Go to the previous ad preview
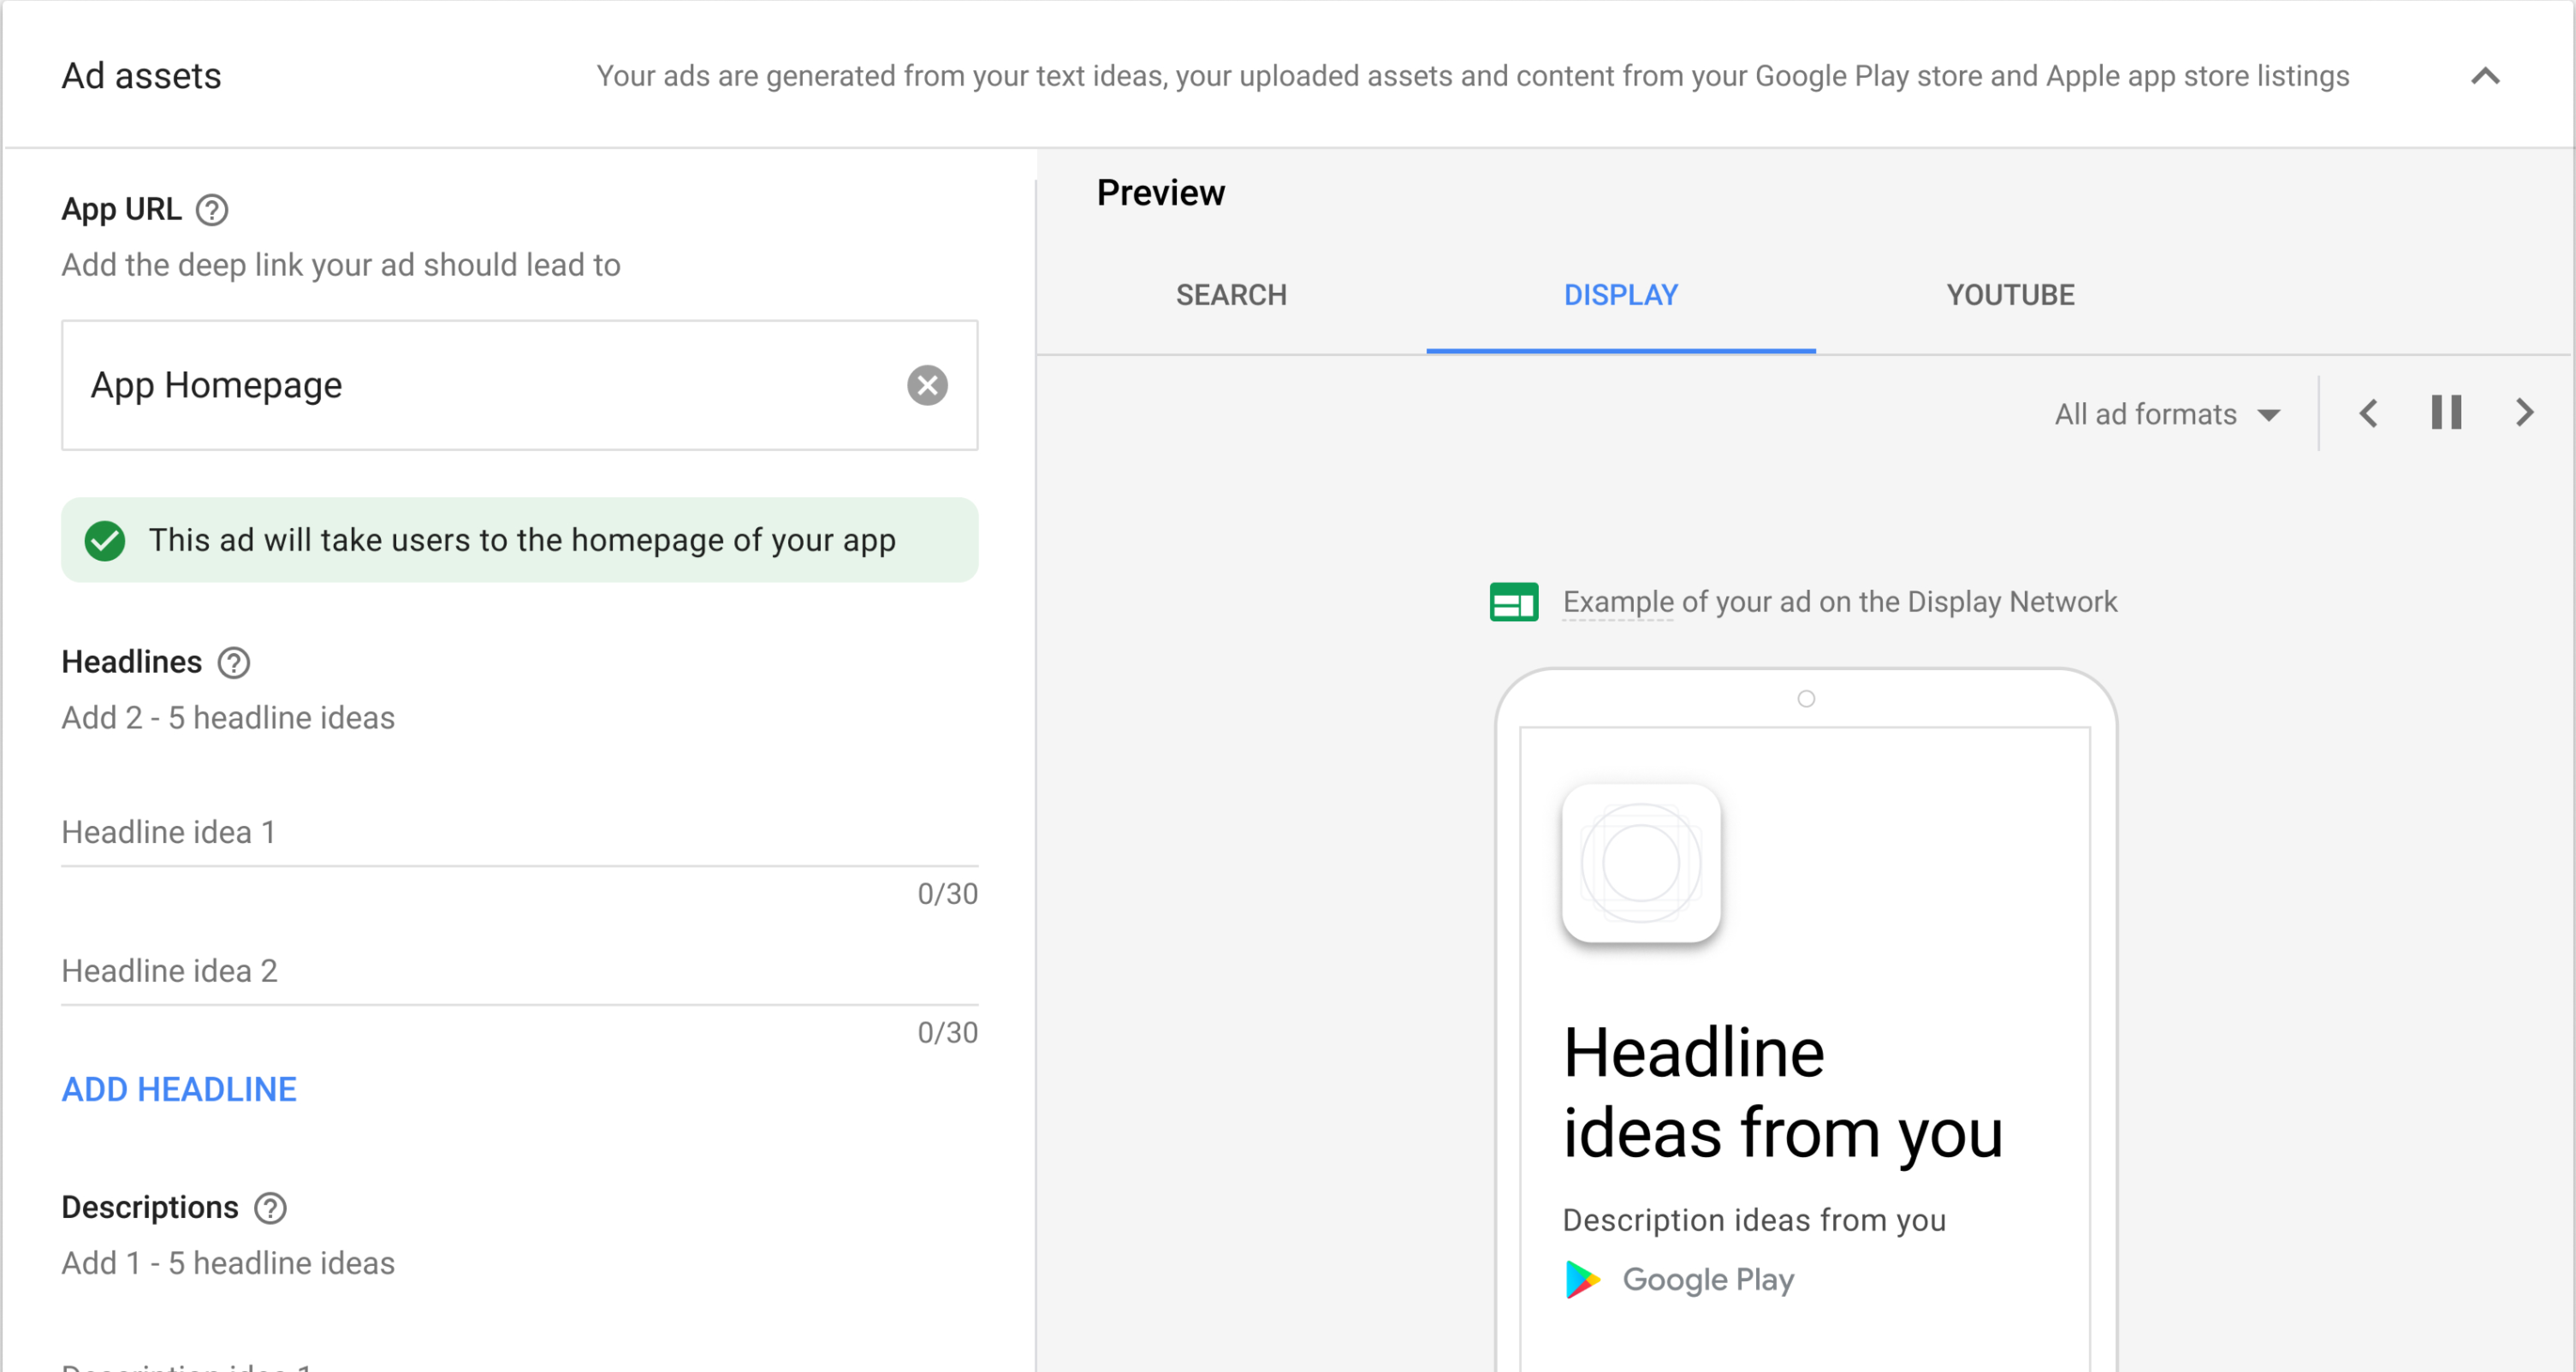The height and width of the screenshot is (1372, 2576). (x=2368, y=413)
